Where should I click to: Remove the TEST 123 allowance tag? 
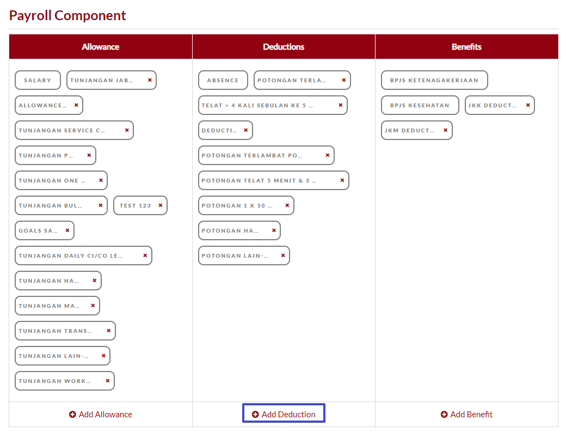click(161, 205)
